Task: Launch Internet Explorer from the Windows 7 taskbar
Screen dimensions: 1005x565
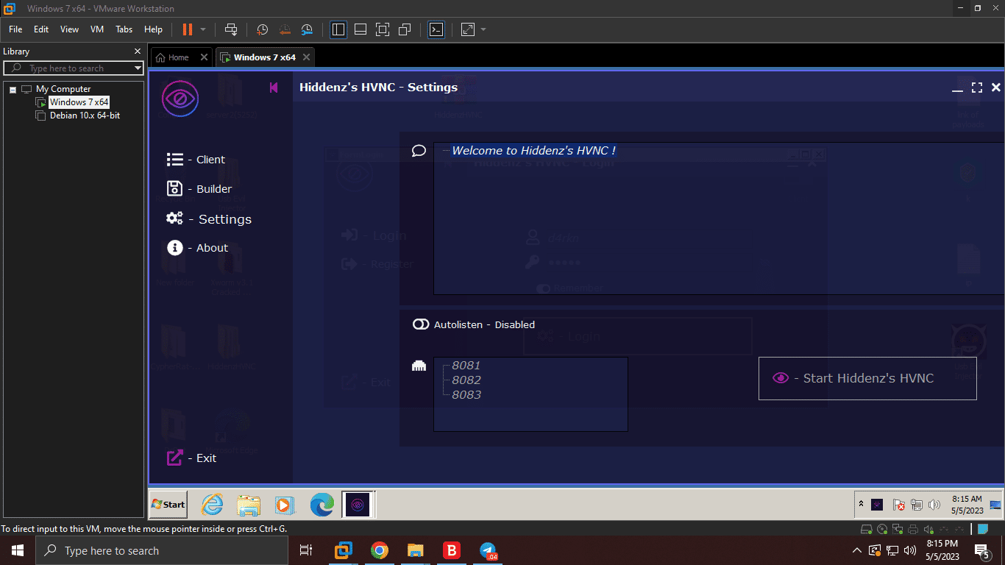Action: pos(212,505)
